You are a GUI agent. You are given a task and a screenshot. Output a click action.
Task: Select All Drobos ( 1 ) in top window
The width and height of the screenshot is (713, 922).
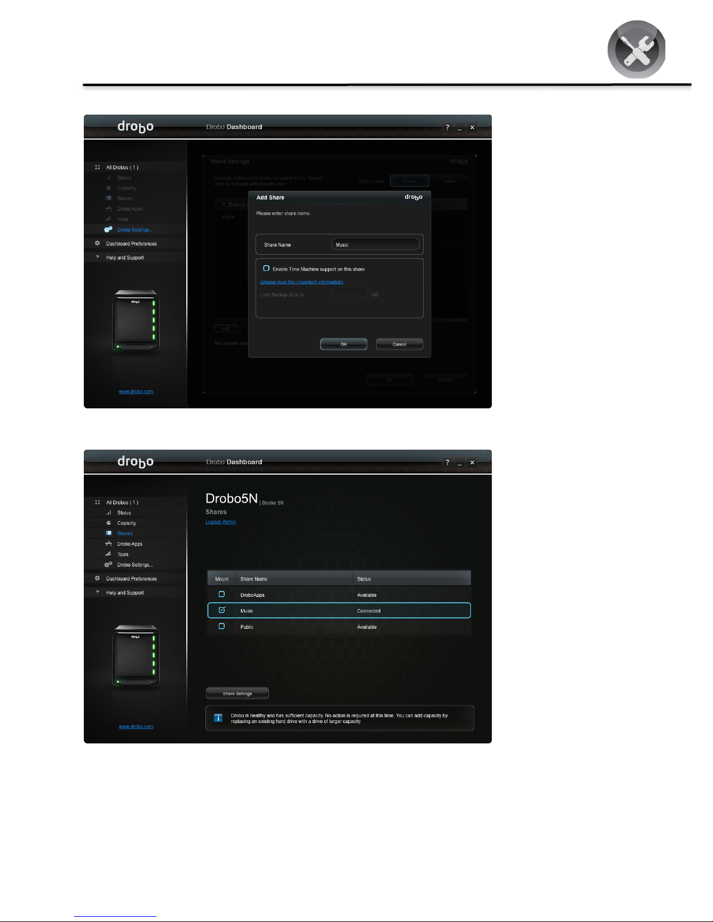click(122, 168)
